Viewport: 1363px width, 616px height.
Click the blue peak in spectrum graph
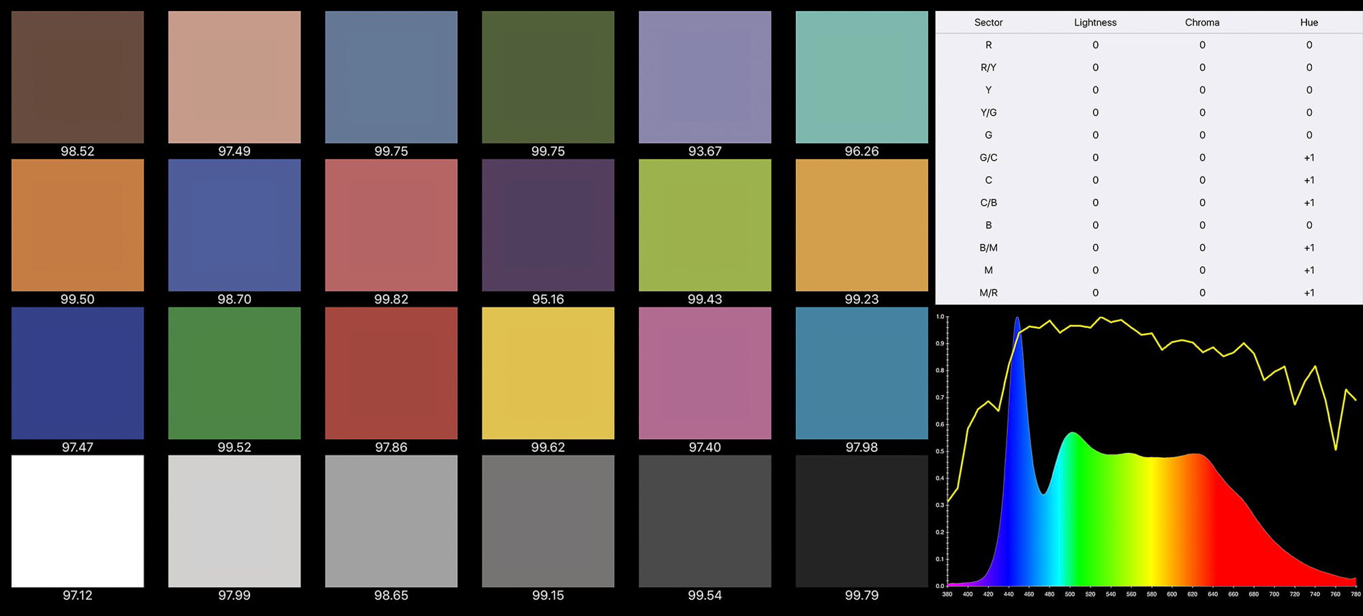click(x=1017, y=319)
